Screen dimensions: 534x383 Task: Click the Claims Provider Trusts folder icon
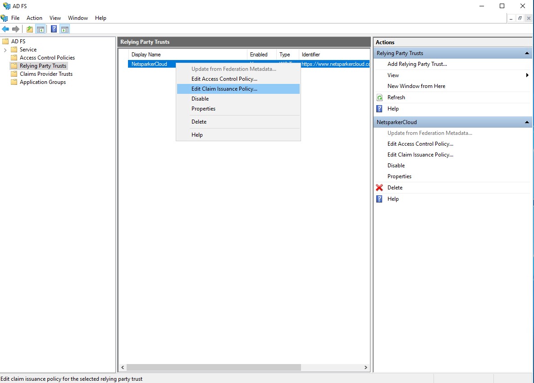(14, 74)
